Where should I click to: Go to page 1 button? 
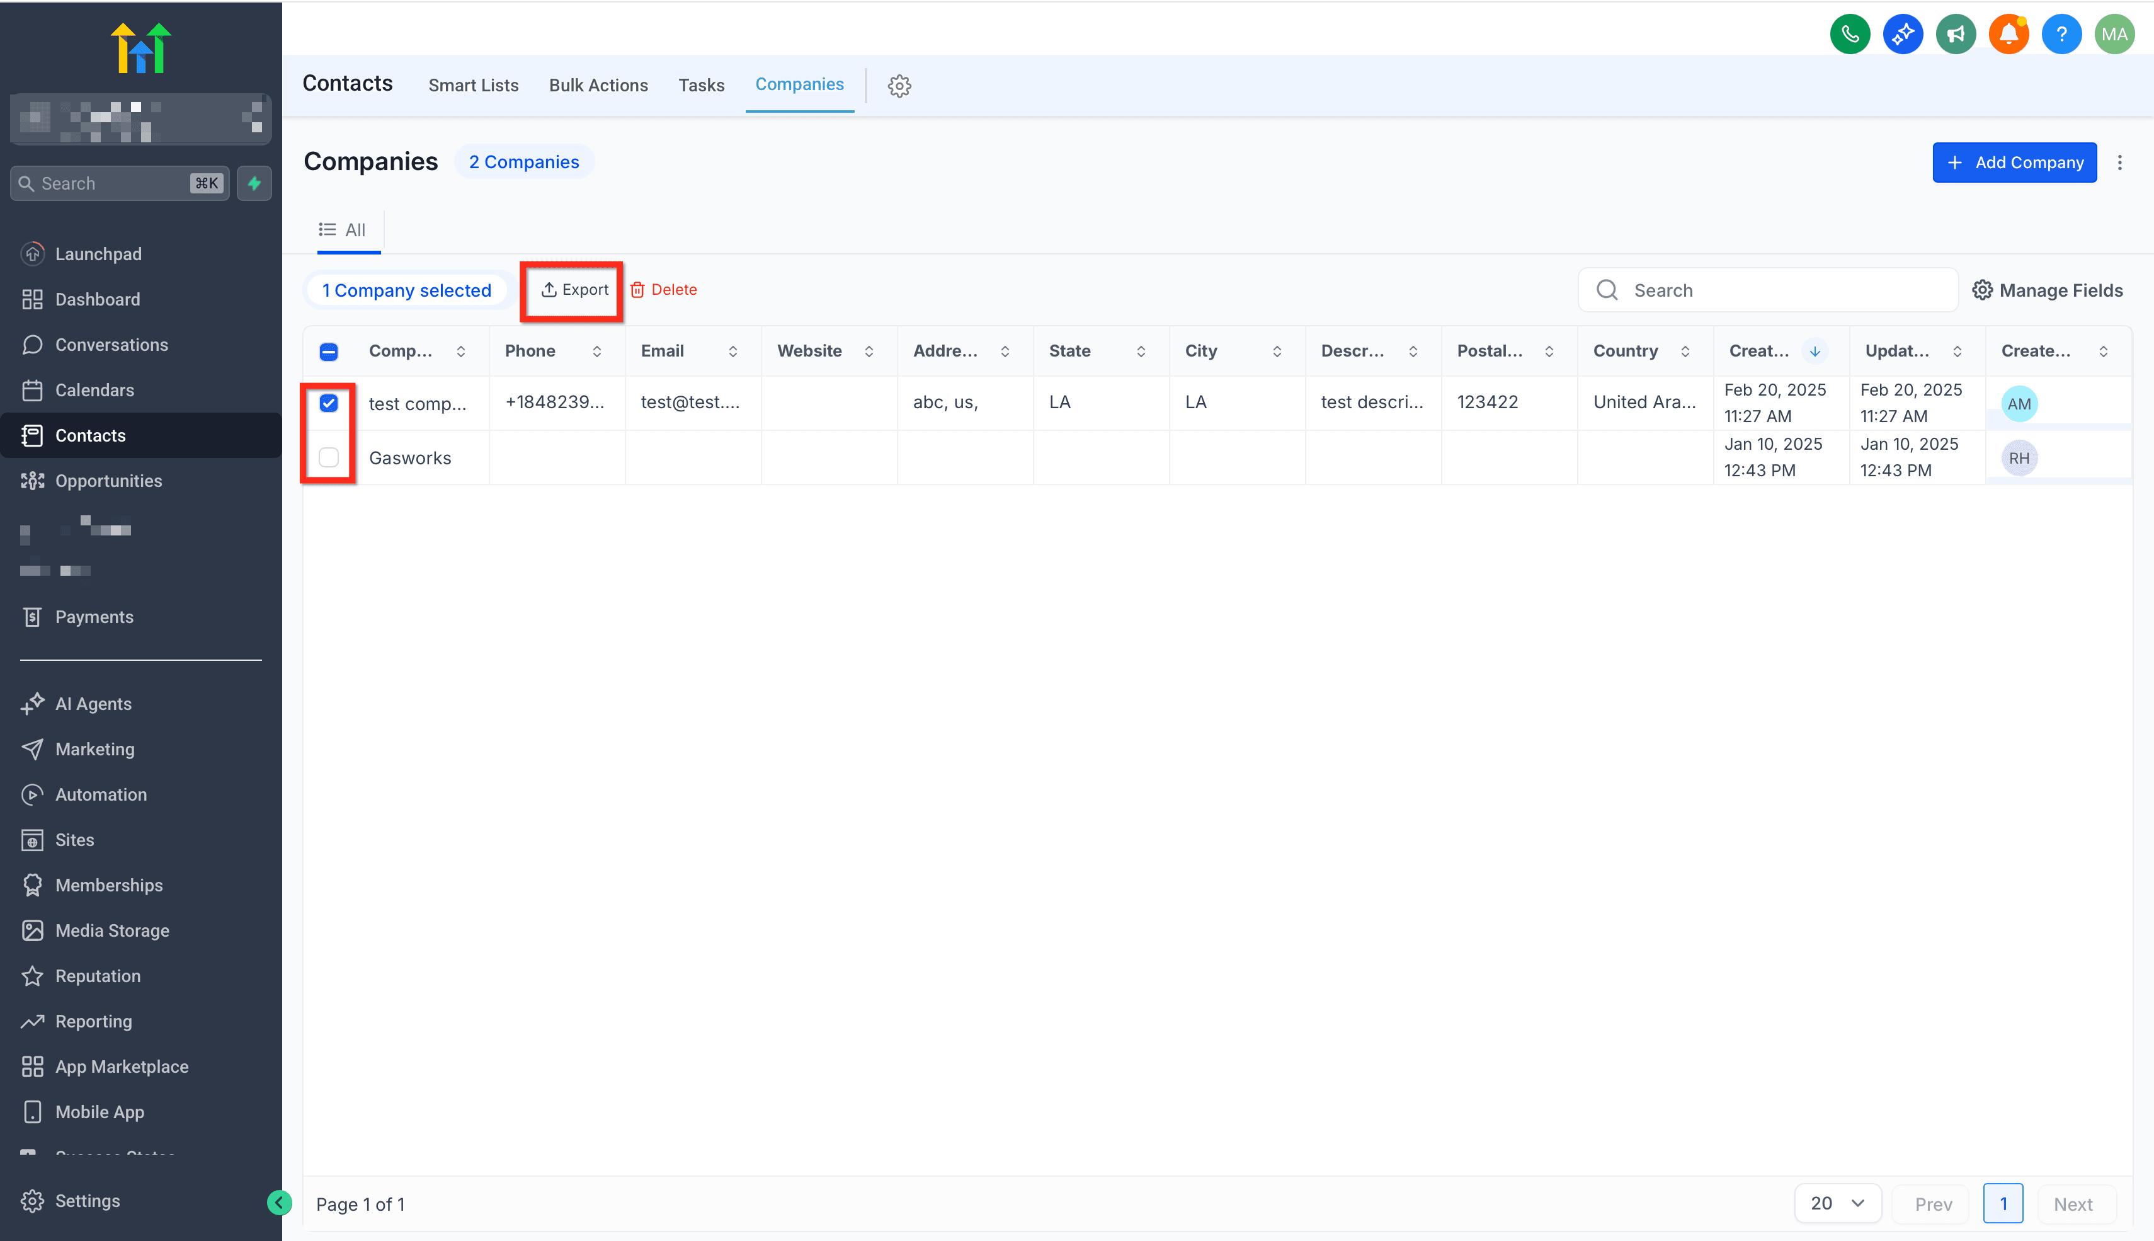(x=2003, y=1203)
